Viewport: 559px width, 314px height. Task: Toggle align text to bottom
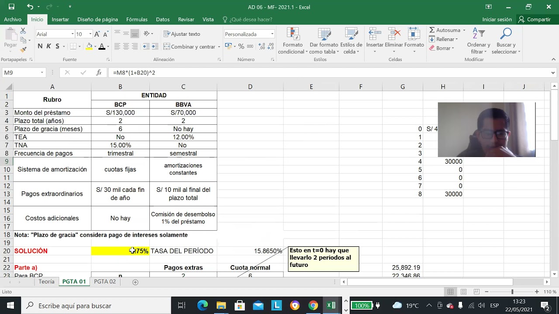pyautogui.click(x=135, y=34)
